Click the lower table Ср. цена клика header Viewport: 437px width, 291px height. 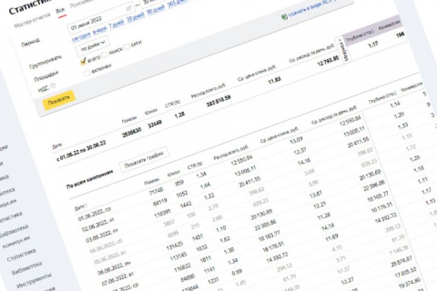click(x=279, y=135)
